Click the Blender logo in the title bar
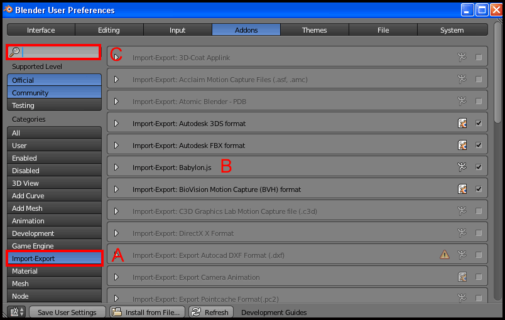Screen dimensions: 505x320 8,9
